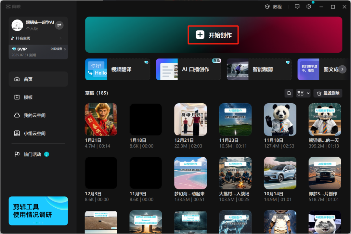Search drafts with the magnifier icon
Viewport: 351px width, 234px height.
pos(289,93)
